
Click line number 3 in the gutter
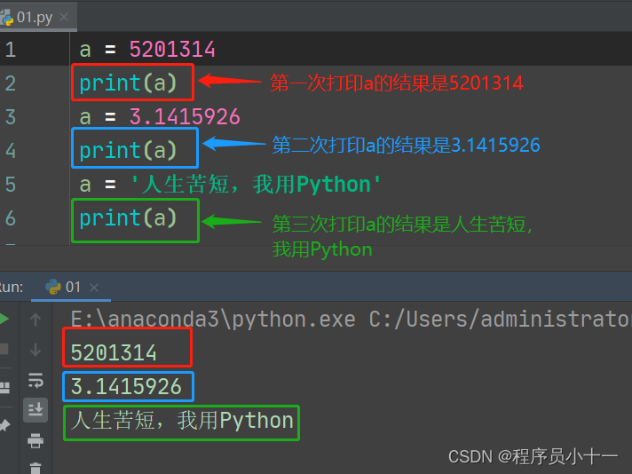click(11, 117)
